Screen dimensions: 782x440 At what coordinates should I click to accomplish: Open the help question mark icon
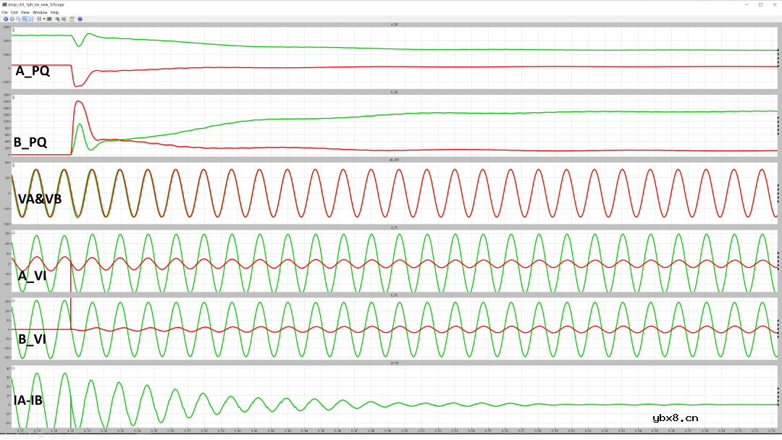coord(80,19)
